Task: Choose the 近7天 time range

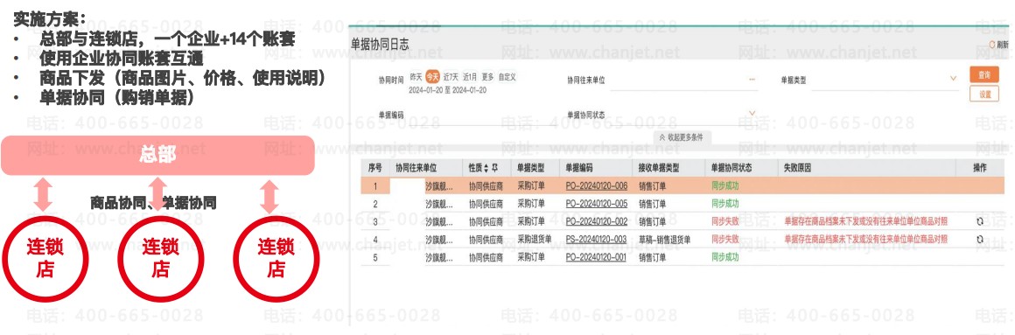Action: tap(451, 77)
